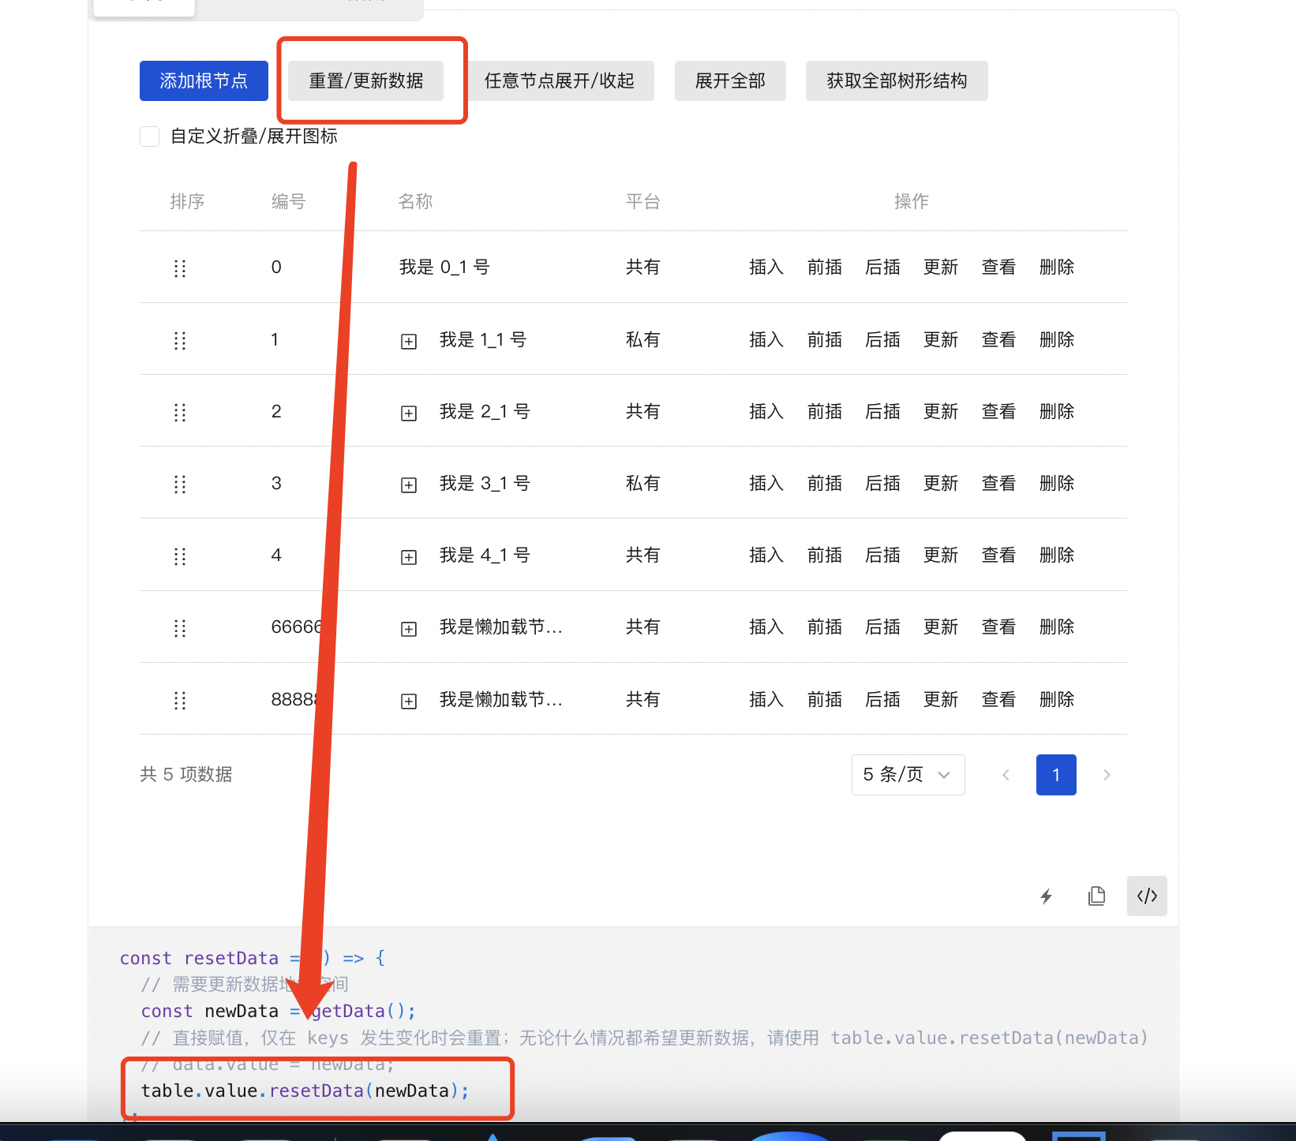
Task: Click the previous page chevron icon
Action: pyautogui.click(x=1006, y=775)
